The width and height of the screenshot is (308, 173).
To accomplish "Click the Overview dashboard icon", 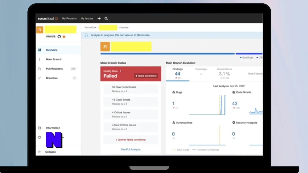I will 40,50.
